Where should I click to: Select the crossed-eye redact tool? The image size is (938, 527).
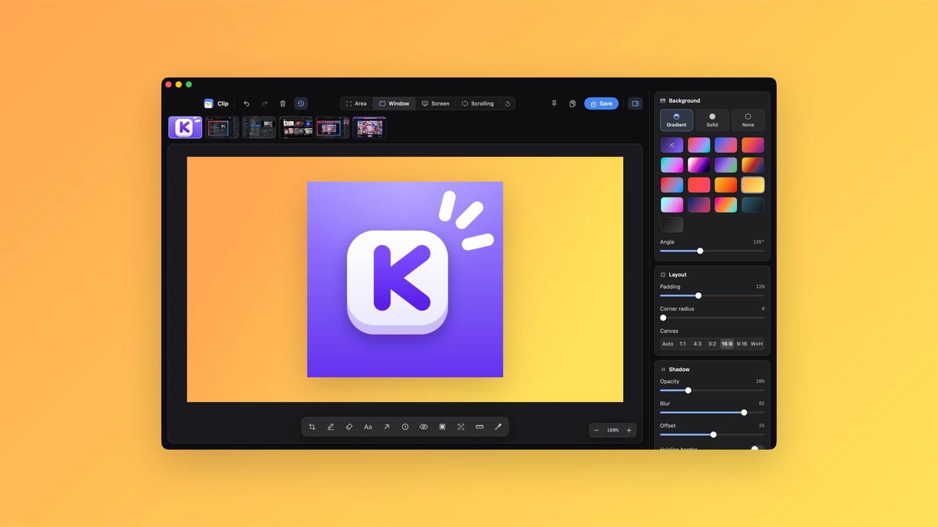click(x=424, y=427)
